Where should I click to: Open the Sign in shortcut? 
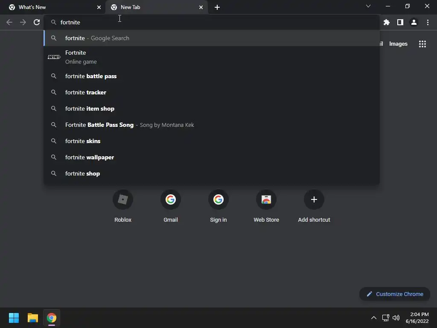(x=218, y=206)
